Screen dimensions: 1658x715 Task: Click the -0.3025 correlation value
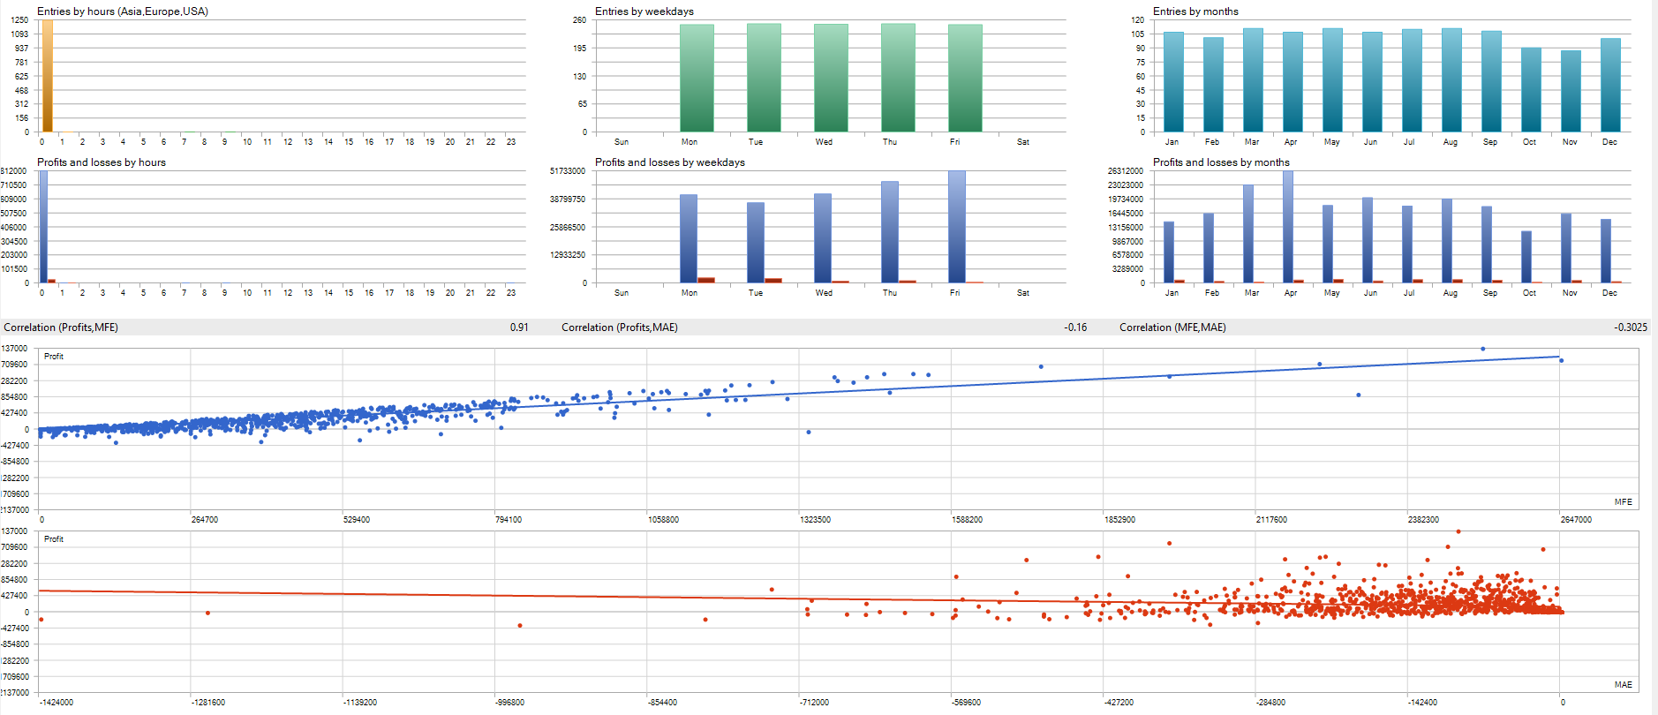[1631, 327]
